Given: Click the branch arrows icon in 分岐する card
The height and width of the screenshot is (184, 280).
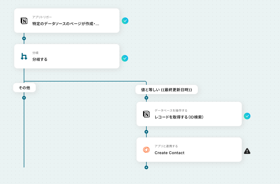Looking at the screenshot, I should [x=24, y=56].
